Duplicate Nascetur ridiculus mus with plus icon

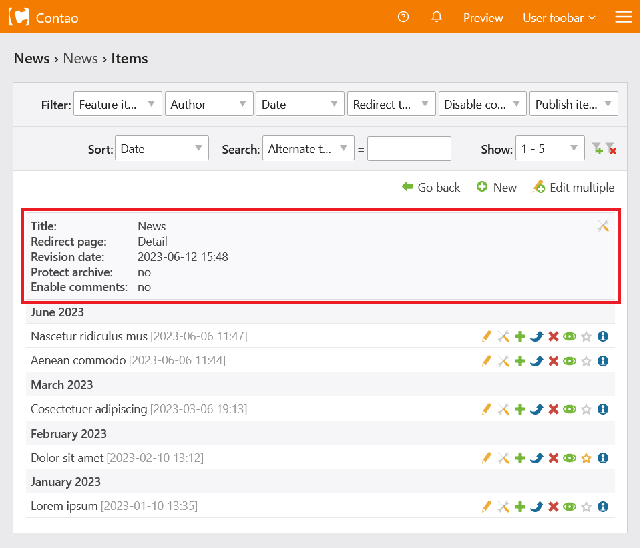[520, 336]
